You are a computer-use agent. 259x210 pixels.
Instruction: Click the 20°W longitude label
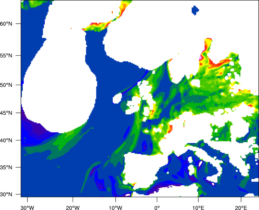[x=73, y=208]
